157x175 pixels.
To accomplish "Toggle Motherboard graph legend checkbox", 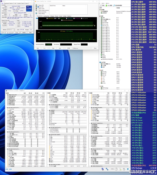I will tap(47, 18).
